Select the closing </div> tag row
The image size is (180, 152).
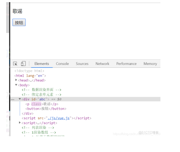(x=28, y=113)
